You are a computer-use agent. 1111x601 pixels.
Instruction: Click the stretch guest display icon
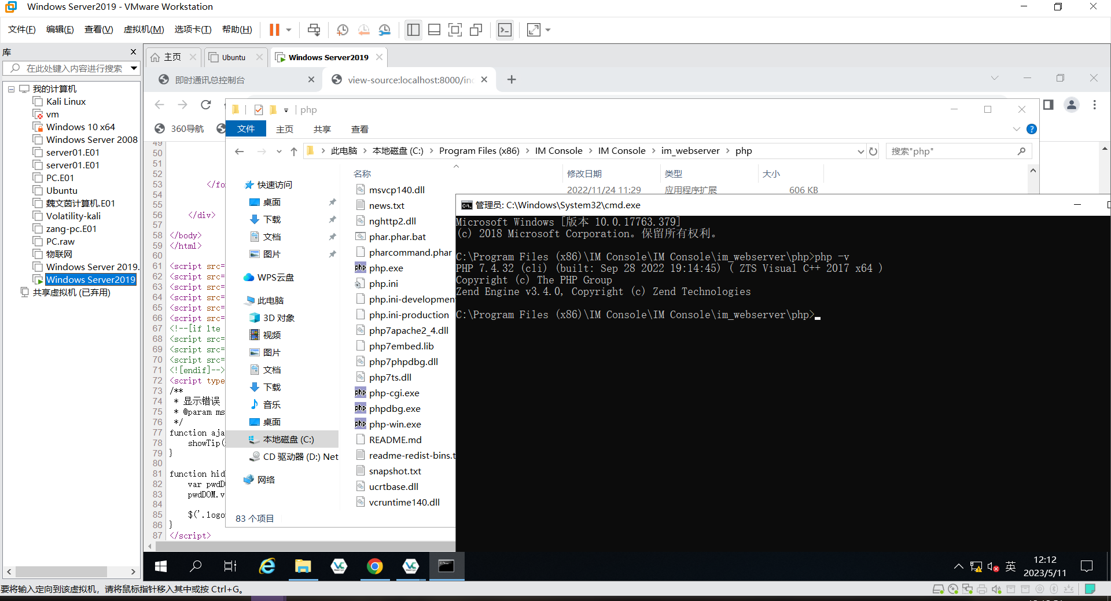[534, 30]
